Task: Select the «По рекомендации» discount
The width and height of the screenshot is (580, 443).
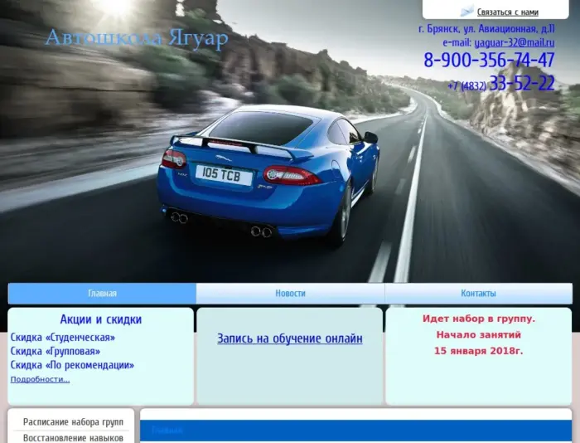Action: pos(72,365)
